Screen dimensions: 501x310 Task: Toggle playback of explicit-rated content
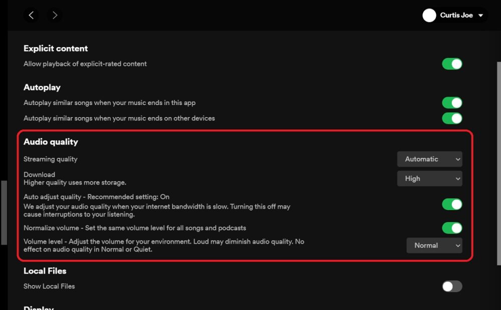tap(451, 63)
